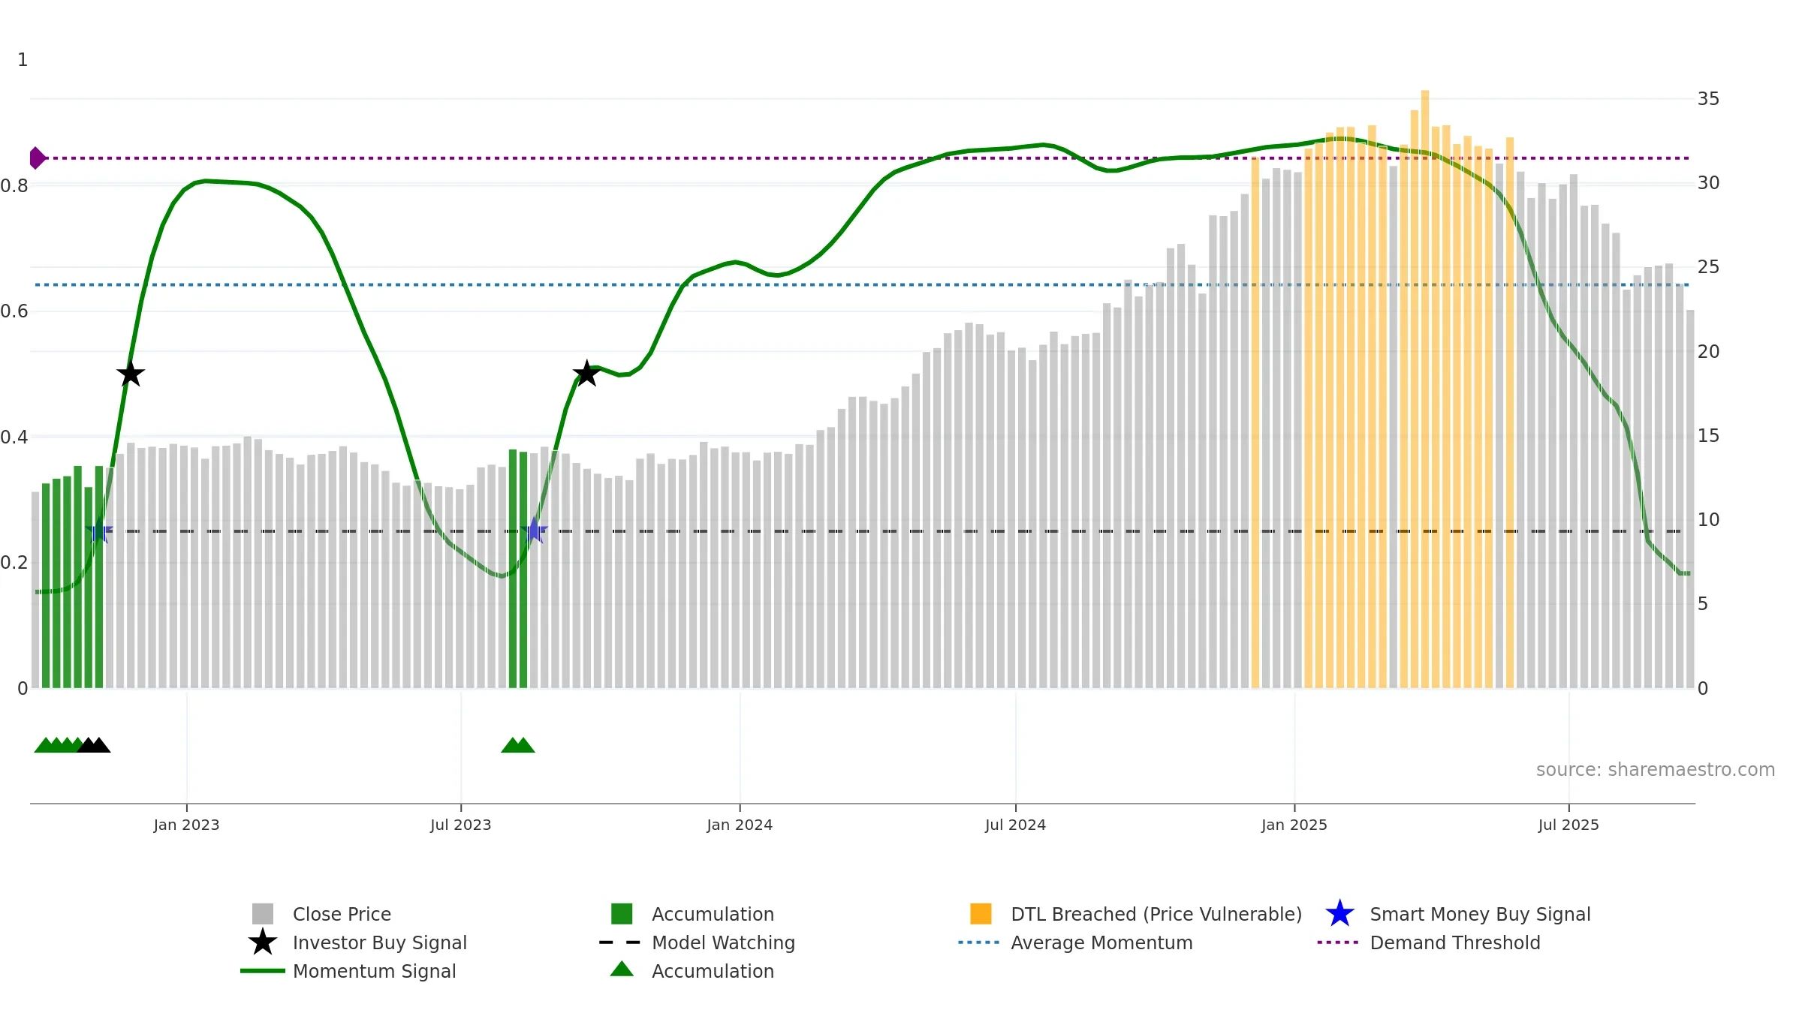
Task: Click the blue star Smart Money legend icon
Action: [1339, 914]
